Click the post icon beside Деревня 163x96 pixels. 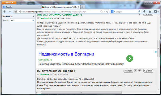38,74
